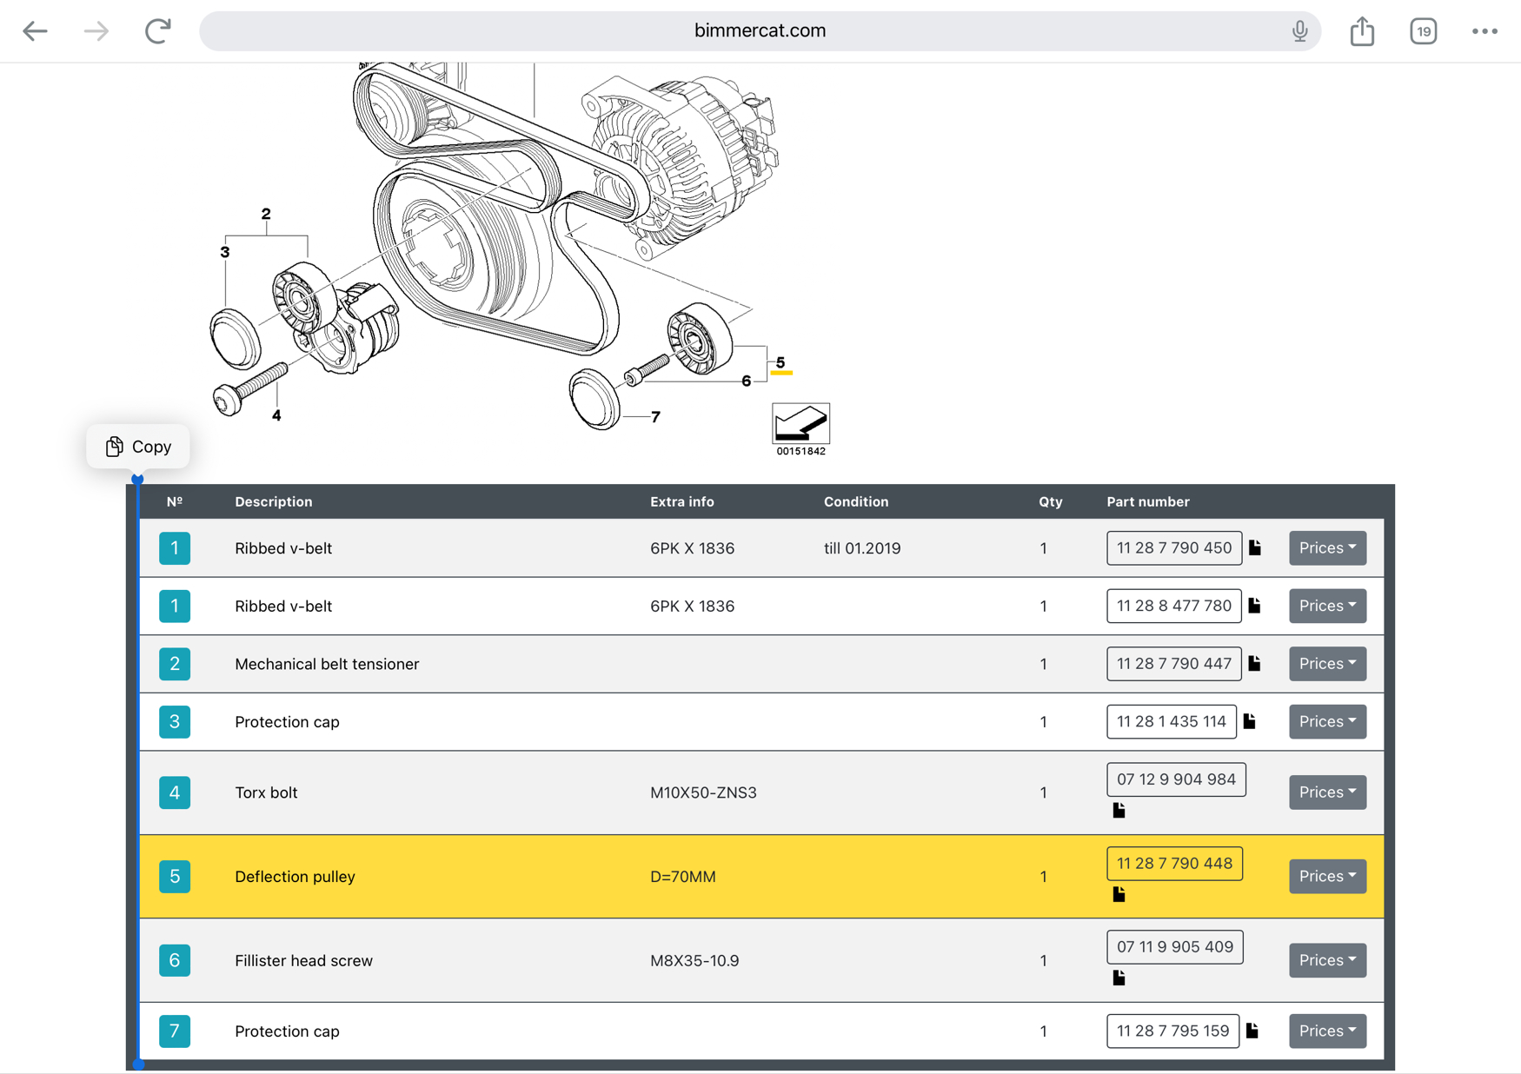Screen dimensions: 1521x1074
Task: Copy part number 11 28 7 795 159 icon
Action: (1252, 1031)
